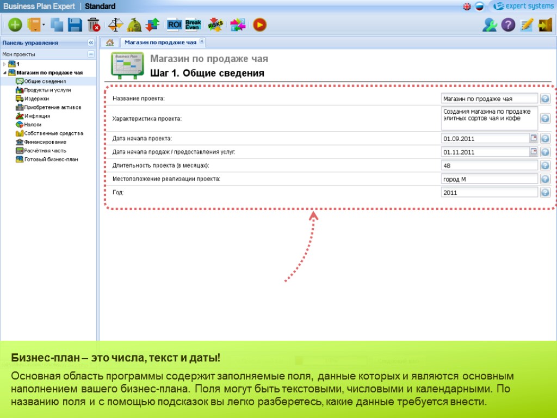557x418 pixels.
Task: Click the green plus new project icon
Action: click(x=15, y=25)
